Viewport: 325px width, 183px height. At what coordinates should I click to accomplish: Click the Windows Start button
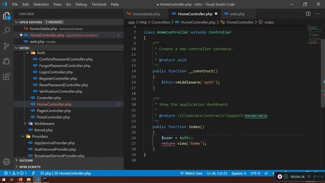point(4,179)
